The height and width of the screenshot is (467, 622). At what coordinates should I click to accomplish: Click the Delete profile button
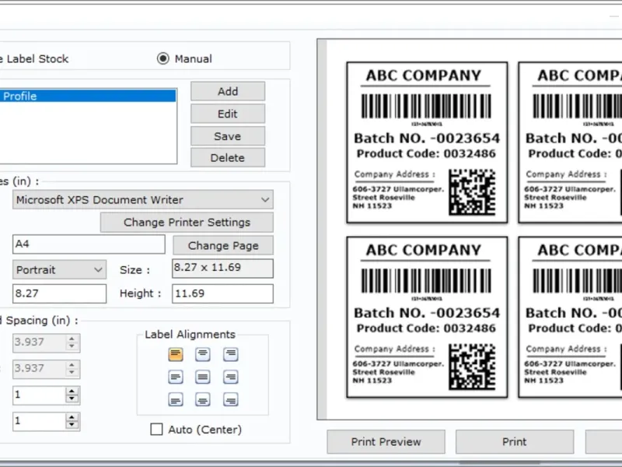tap(228, 158)
